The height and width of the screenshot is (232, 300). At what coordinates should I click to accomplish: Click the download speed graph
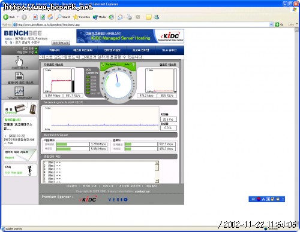(58, 81)
